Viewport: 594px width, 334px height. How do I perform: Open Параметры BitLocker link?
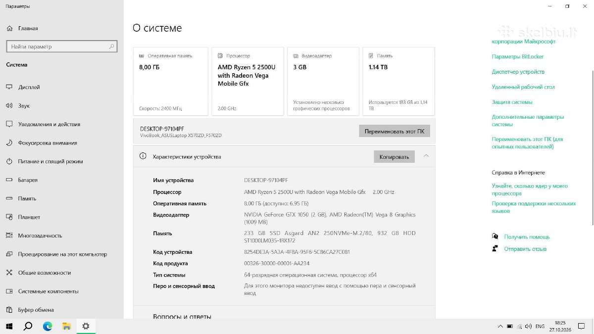pos(518,56)
